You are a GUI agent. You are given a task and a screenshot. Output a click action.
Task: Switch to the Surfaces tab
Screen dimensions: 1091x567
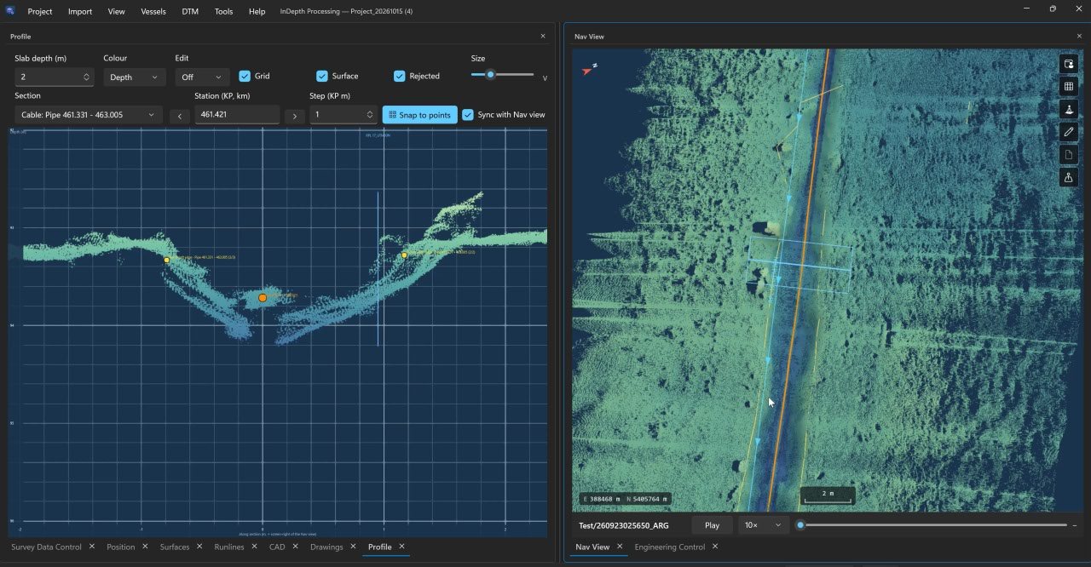(175, 547)
